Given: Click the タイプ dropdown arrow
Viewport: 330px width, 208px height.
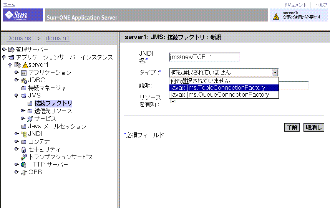Looking at the screenshot, I should pos(275,73).
